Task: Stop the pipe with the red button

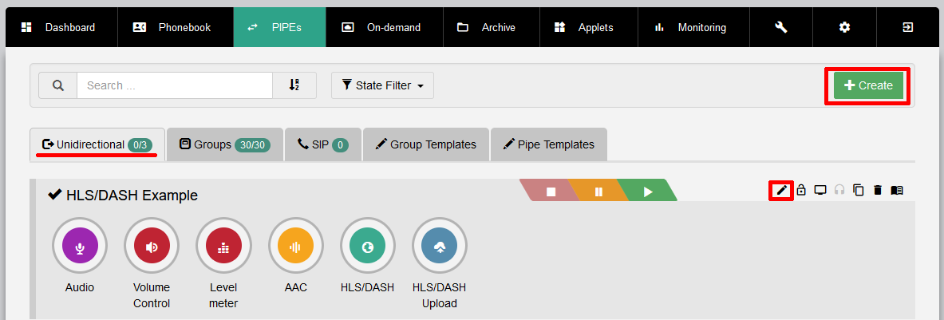Action: point(551,192)
